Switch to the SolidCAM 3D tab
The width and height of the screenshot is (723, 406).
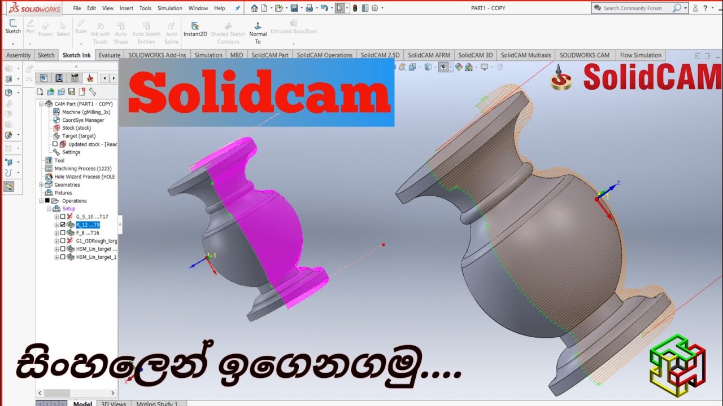click(476, 55)
